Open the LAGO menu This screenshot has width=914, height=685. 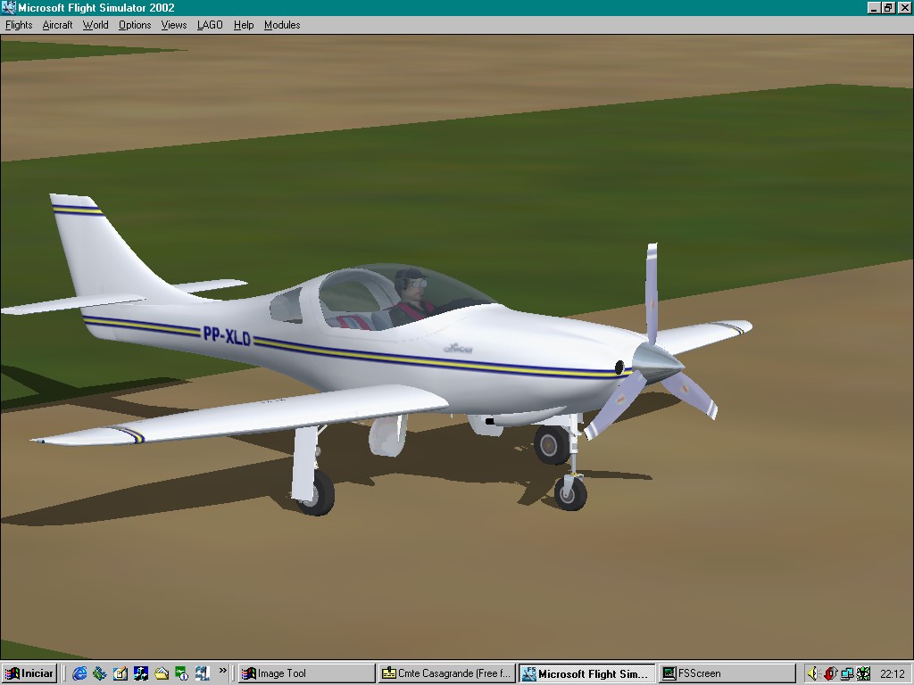210,25
